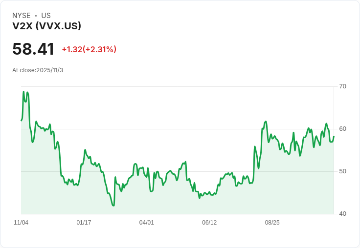The width and height of the screenshot is (360, 248).
Task: Click the +1.32(+2.31%) price change
Action: (89, 49)
